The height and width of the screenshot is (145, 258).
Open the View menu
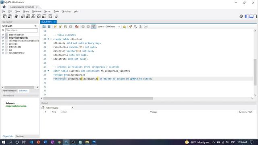(x=18, y=11)
